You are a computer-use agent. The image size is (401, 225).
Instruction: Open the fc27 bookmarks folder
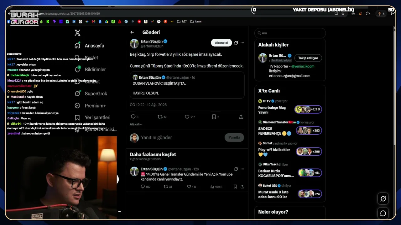click(182, 22)
